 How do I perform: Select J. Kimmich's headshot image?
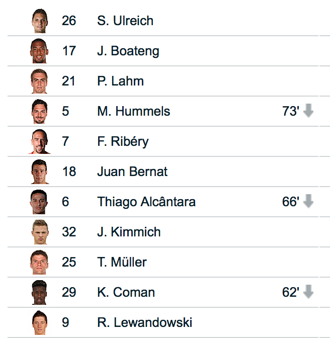click(x=39, y=232)
